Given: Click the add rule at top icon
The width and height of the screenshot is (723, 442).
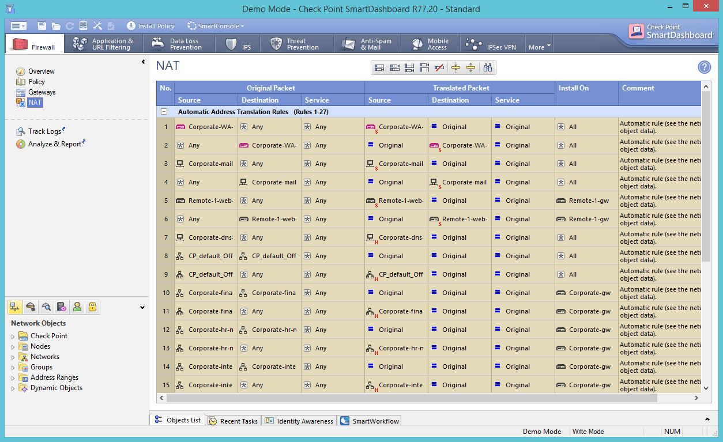Looking at the screenshot, I should 394,68.
